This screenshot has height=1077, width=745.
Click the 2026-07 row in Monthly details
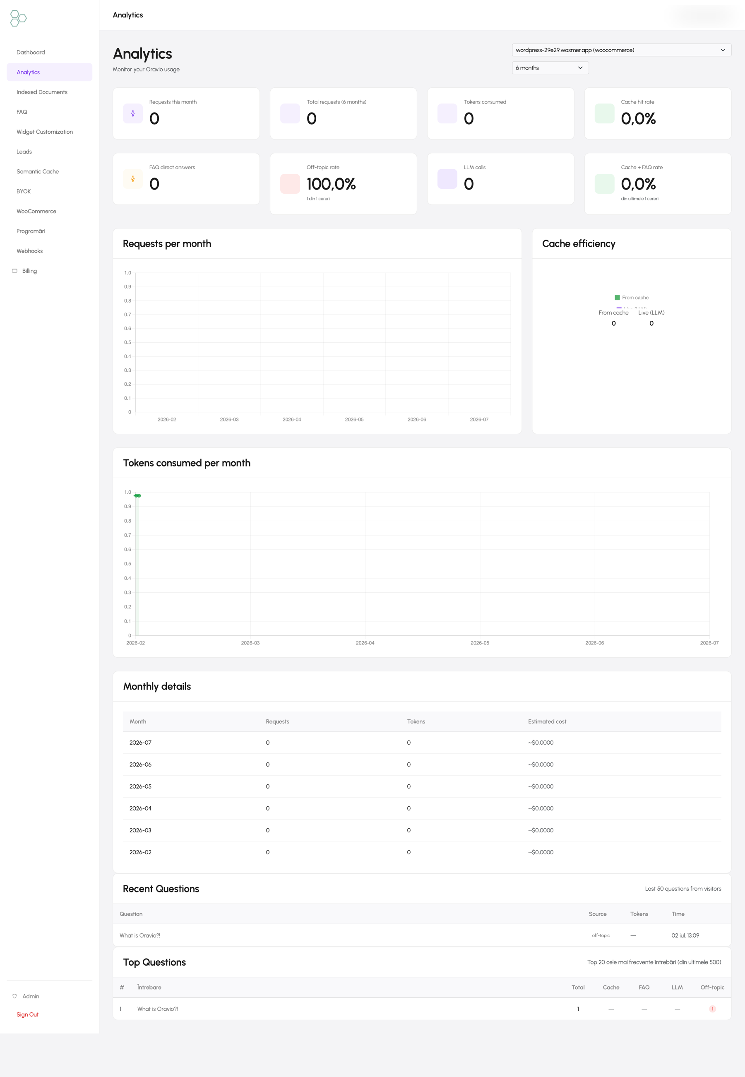coord(422,742)
